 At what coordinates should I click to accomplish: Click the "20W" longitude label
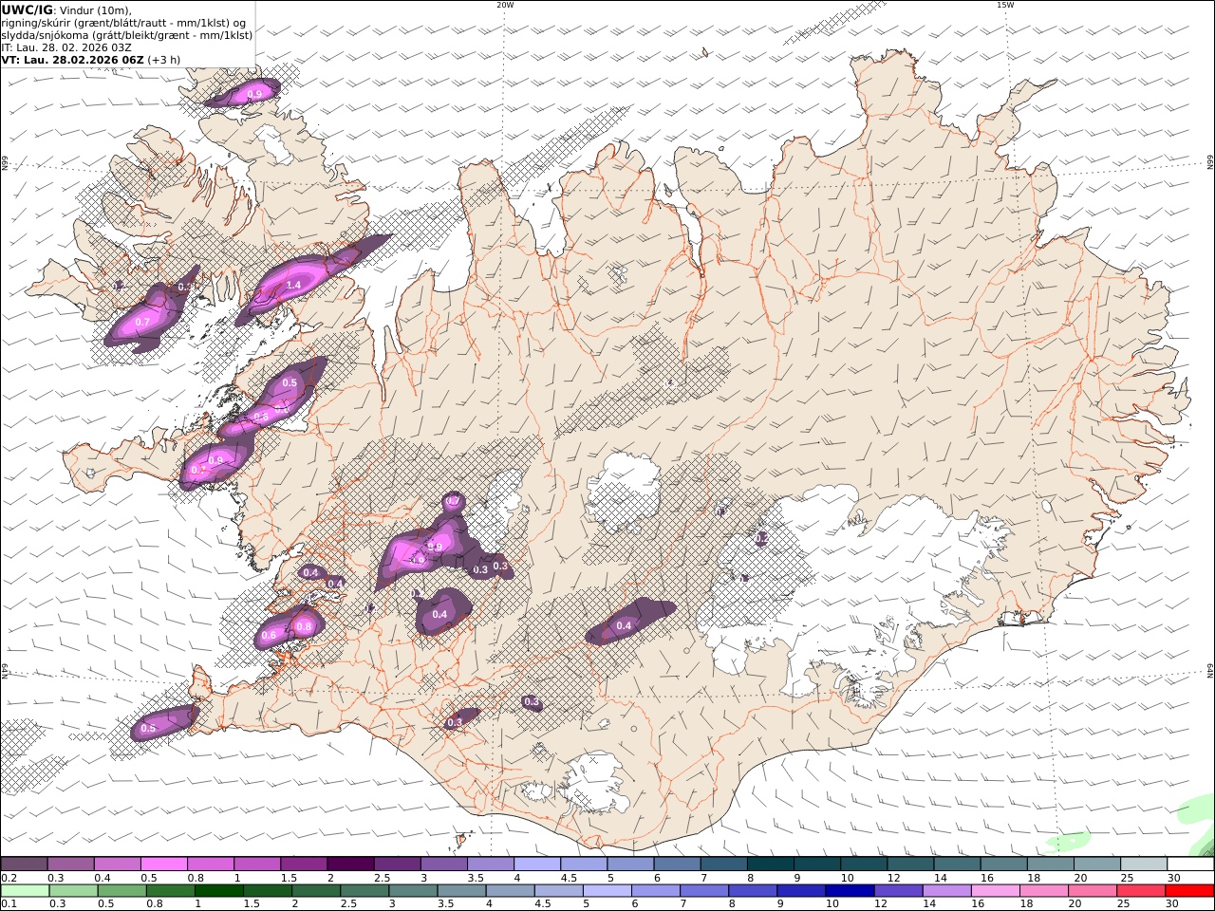[x=505, y=5]
